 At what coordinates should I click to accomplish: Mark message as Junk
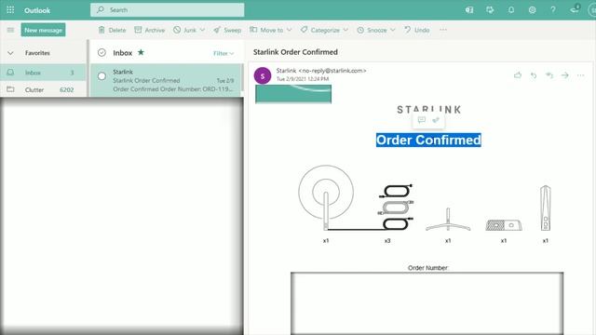(184, 30)
